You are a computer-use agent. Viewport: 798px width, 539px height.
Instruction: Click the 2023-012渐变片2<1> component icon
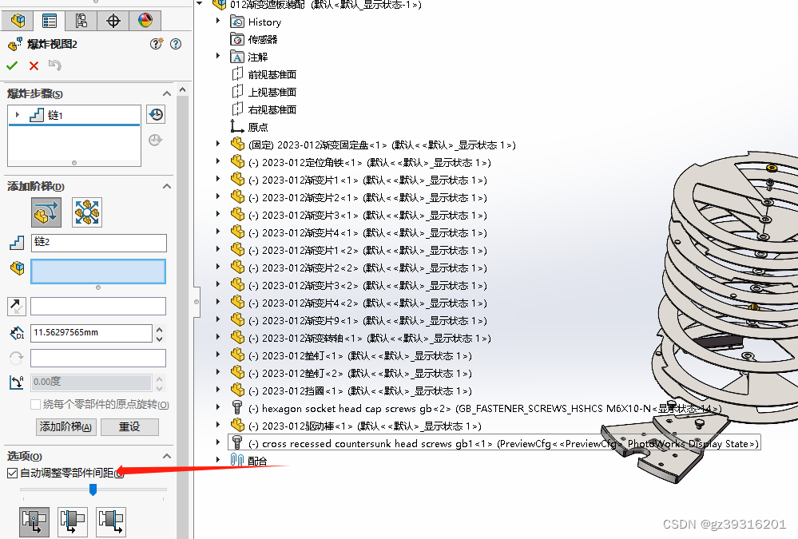click(238, 196)
